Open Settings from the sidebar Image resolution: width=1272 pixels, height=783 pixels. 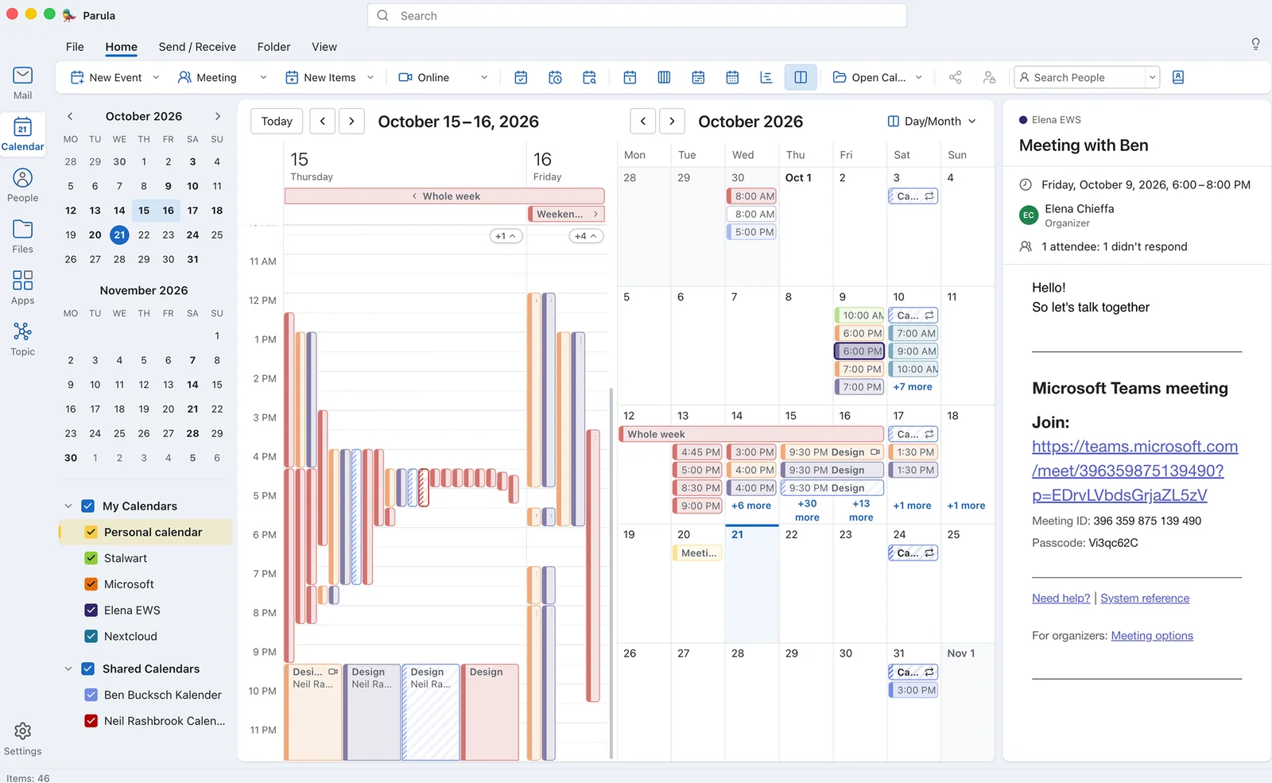[22, 738]
